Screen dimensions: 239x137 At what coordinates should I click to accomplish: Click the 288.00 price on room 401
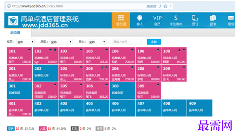point(26,114)
